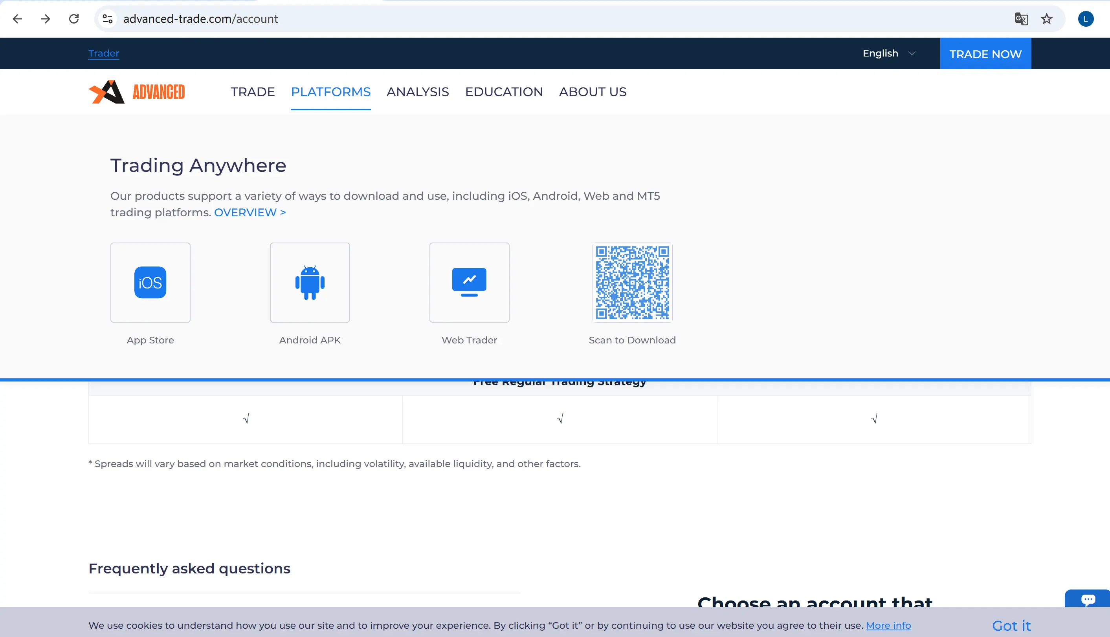The height and width of the screenshot is (637, 1110).
Task: Expand the English language dropdown
Action: (x=888, y=53)
